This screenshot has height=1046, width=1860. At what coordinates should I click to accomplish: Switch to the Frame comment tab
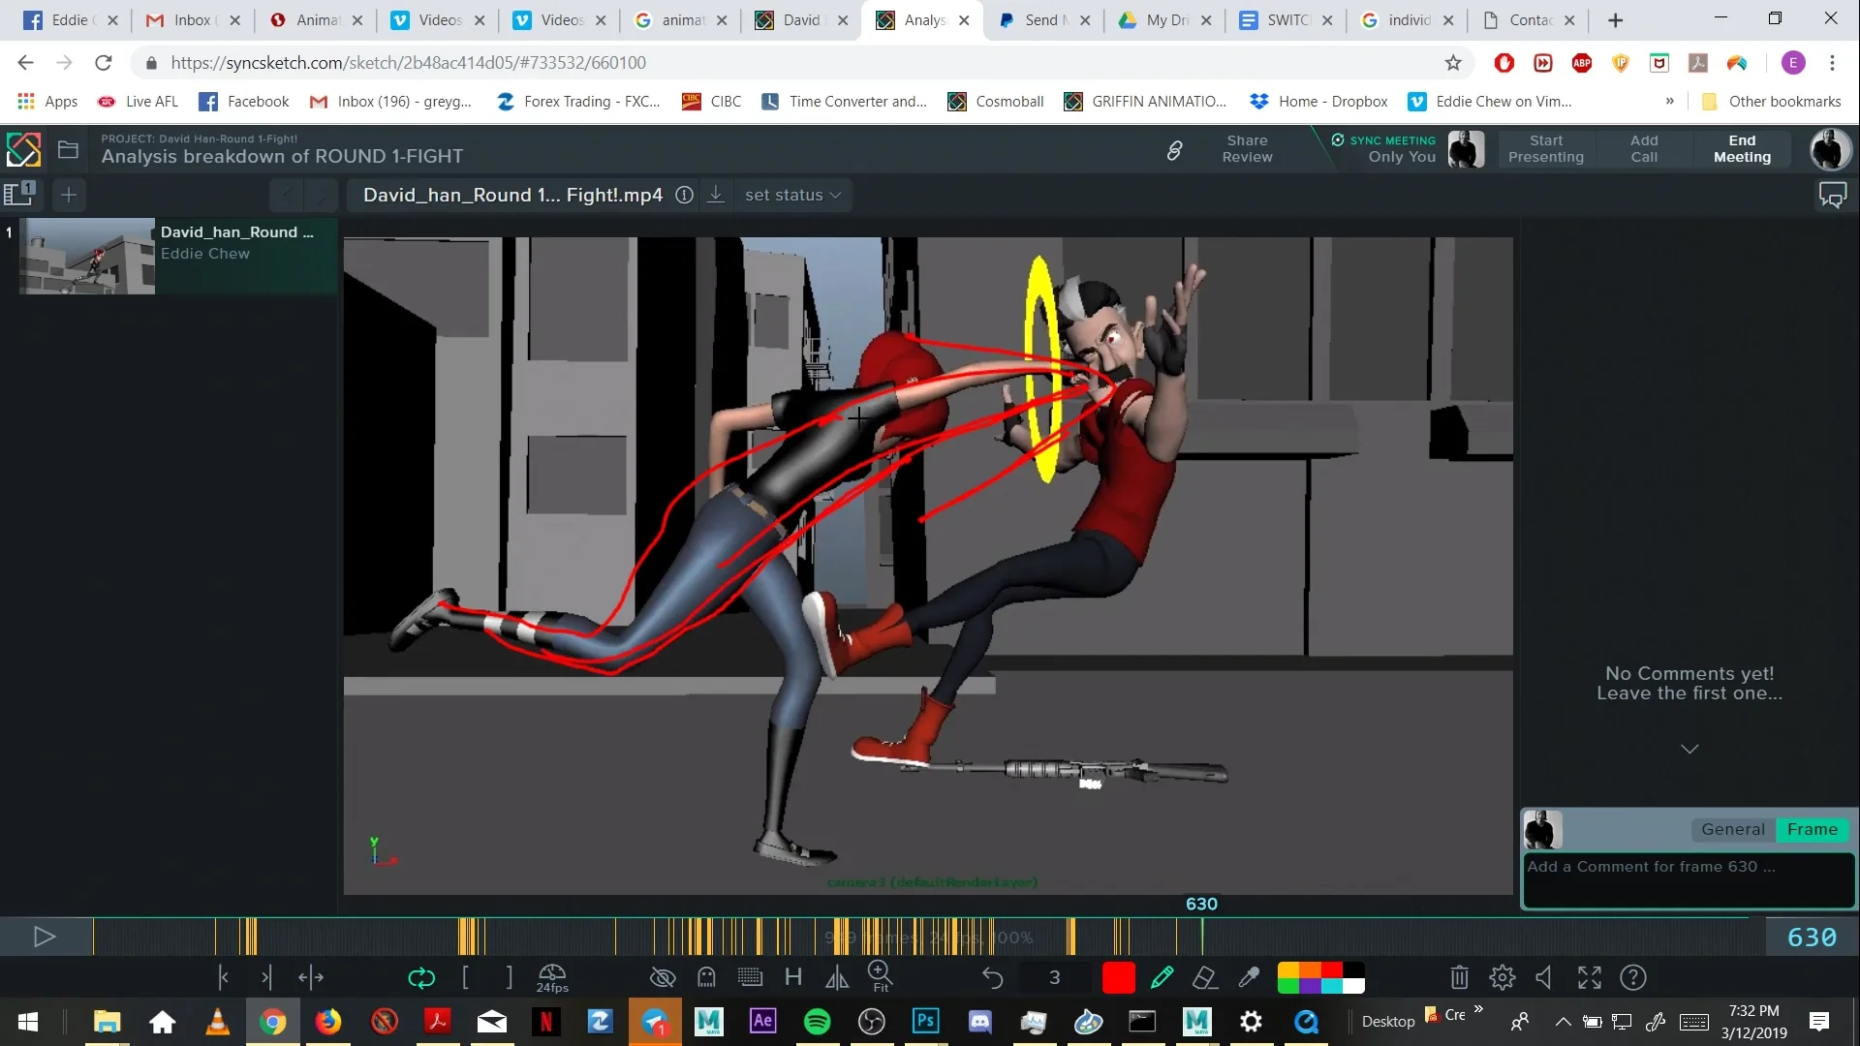point(1812,829)
